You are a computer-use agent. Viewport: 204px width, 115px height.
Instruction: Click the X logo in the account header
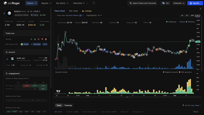point(7,52)
